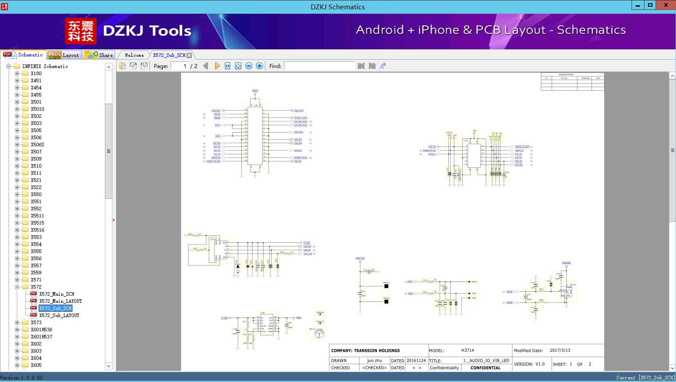Close the X572_Sub_SCH tab
Image resolution: width=676 pixels, height=382 pixels.
pos(189,55)
